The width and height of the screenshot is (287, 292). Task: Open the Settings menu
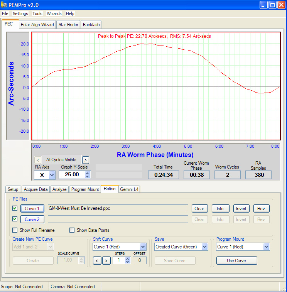tap(20, 14)
